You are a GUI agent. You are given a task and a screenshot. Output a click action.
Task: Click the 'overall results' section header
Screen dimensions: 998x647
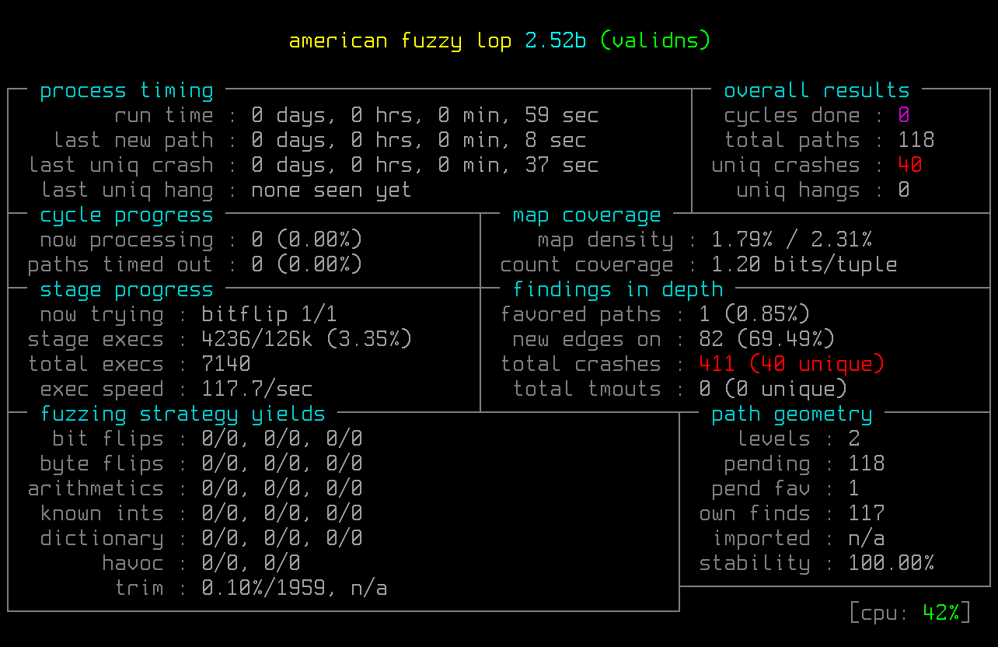tap(817, 91)
